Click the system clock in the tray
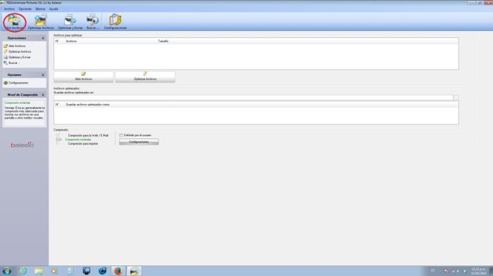The height and width of the screenshot is (276, 493). [x=478, y=271]
